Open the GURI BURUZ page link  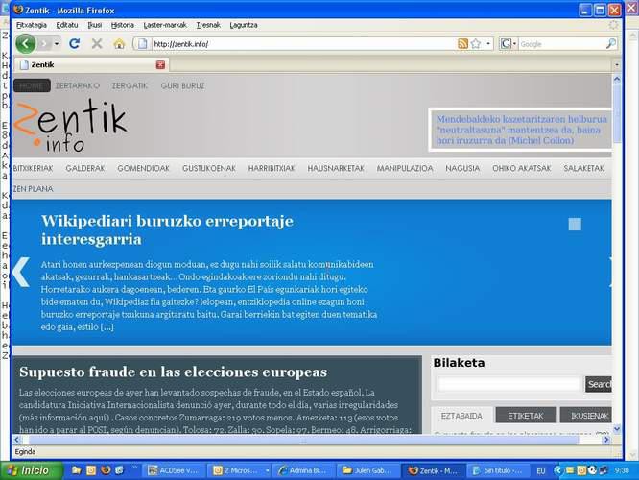point(182,85)
